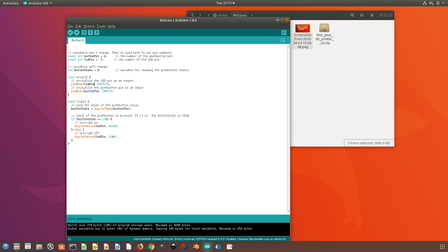
Task: Click the 'const int buttonPin' code line
Action: [120, 57]
